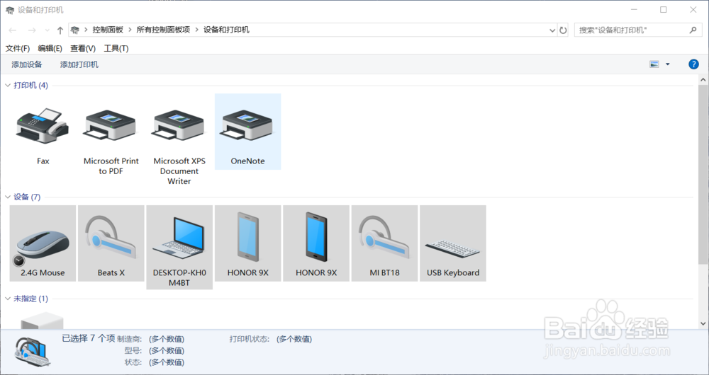Select the partially visible unspecified device

(x=42, y=320)
